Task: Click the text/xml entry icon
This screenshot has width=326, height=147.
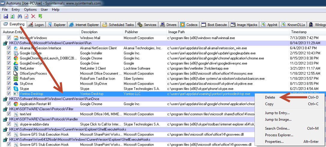Action: point(16,114)
